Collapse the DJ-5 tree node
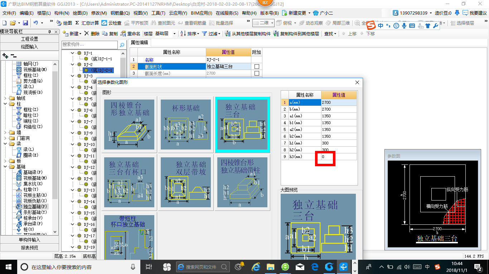This screenshot has height=274, width=489. [73, 99]
